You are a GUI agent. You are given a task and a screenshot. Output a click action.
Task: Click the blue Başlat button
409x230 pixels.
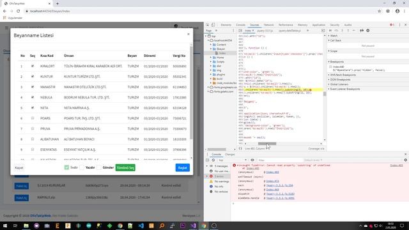click(x=183, y=167)
